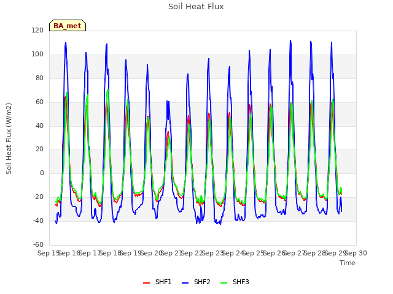Click the Sep 15 x-axis tick label
393x294 pixels.
[x=49, y=253]
